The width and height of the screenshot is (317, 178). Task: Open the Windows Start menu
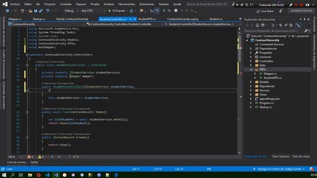(4, 175)
